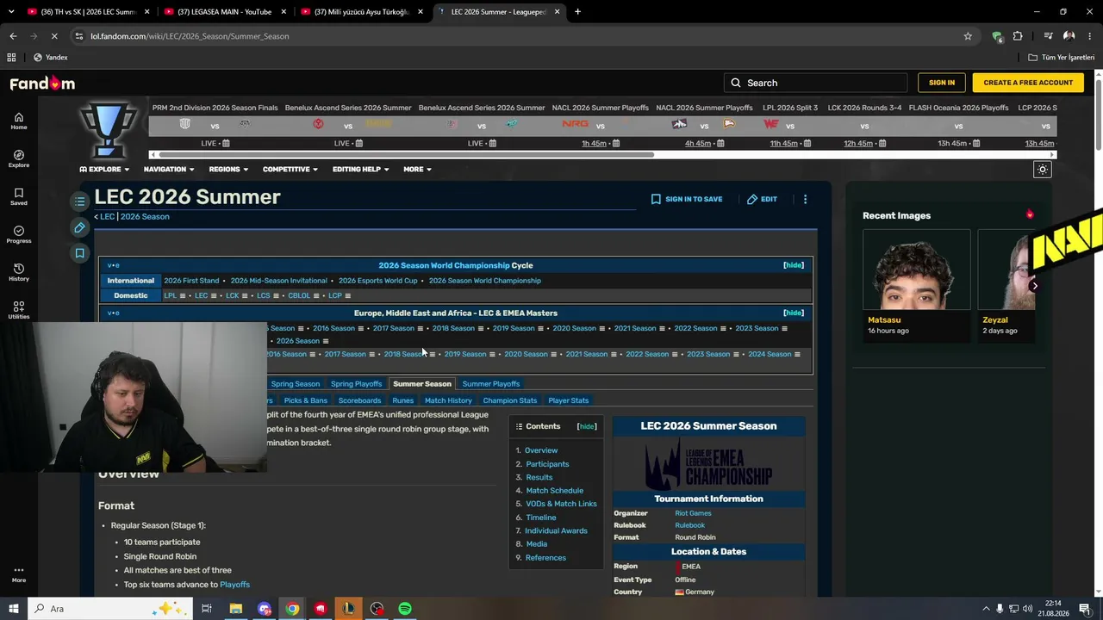Open the Chrome apps grid icon
This screenshot has height=620, width=1103.
click(x=11, y=58)
